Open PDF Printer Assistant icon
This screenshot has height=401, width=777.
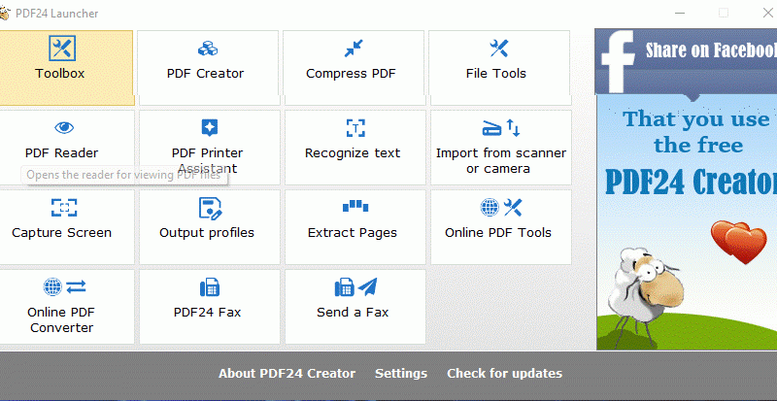[x=209, y=127]
